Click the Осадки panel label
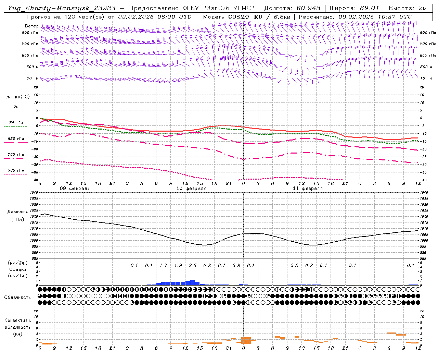The width and height of the screenshot is (438, 351). point(17,269)
